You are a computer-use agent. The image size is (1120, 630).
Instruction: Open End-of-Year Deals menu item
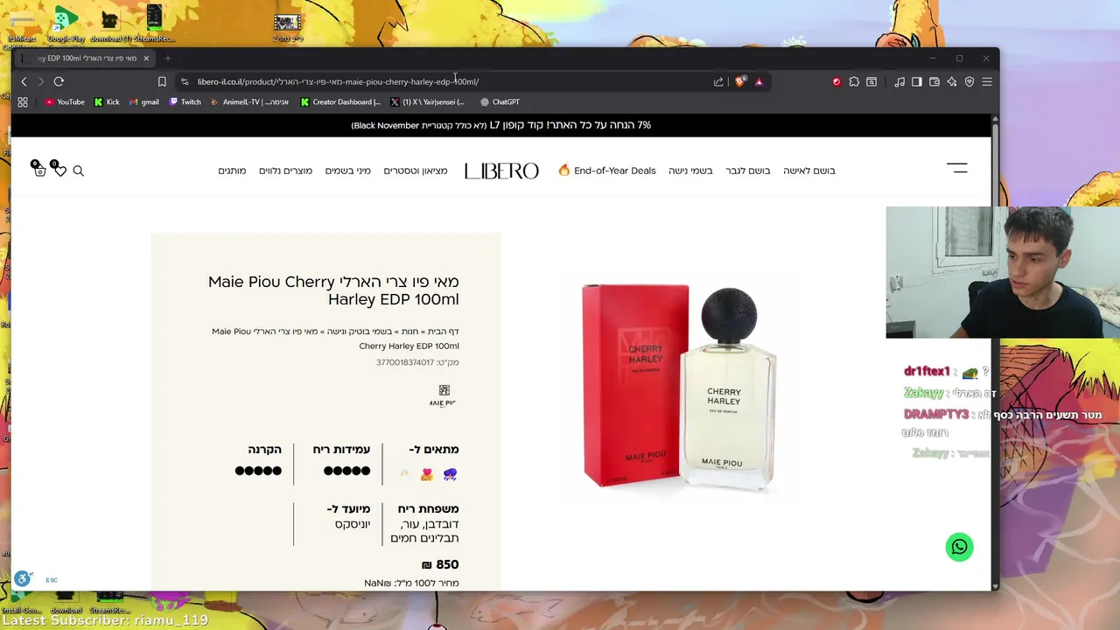coord(607,171)
